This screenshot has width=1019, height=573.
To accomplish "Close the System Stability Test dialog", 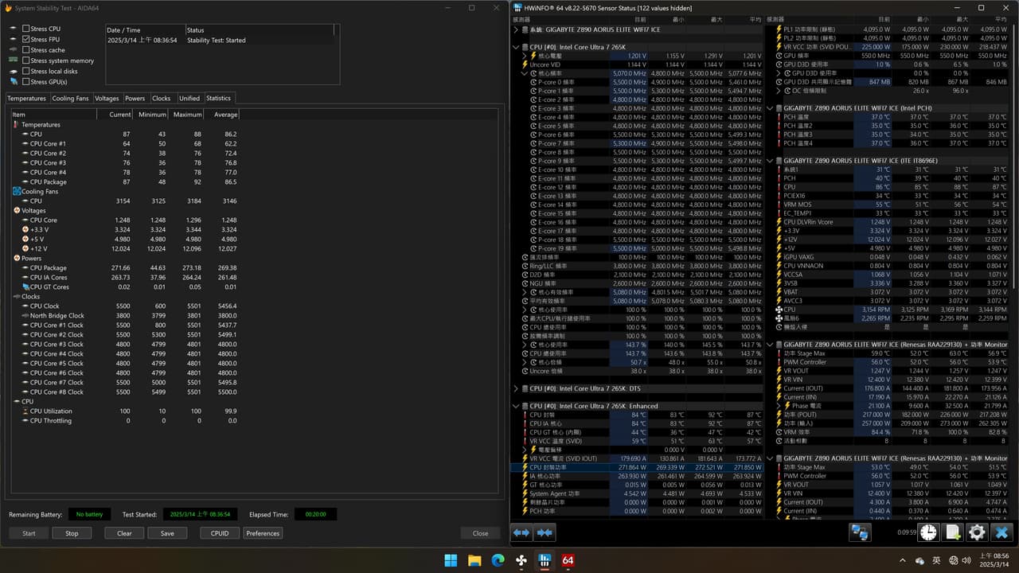I will tap(480, 533).
